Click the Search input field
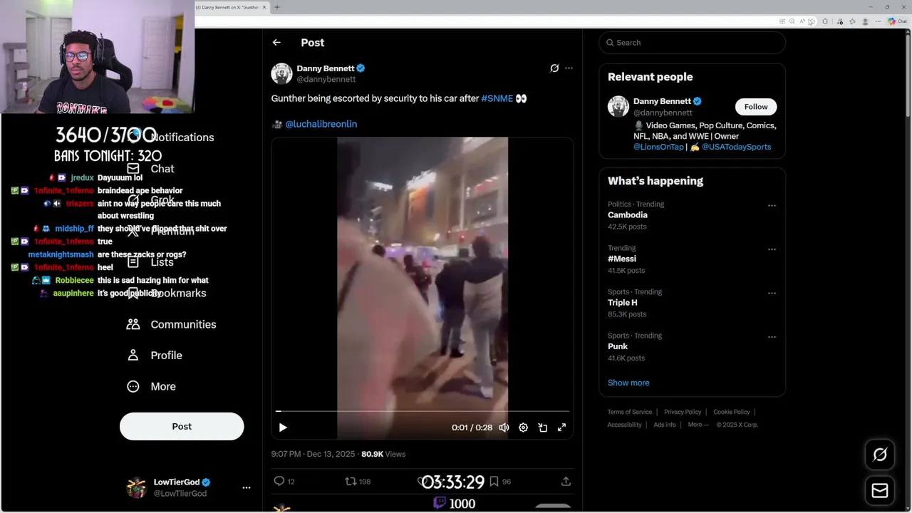This screenshot has width=912, height=513. (693, 43)
